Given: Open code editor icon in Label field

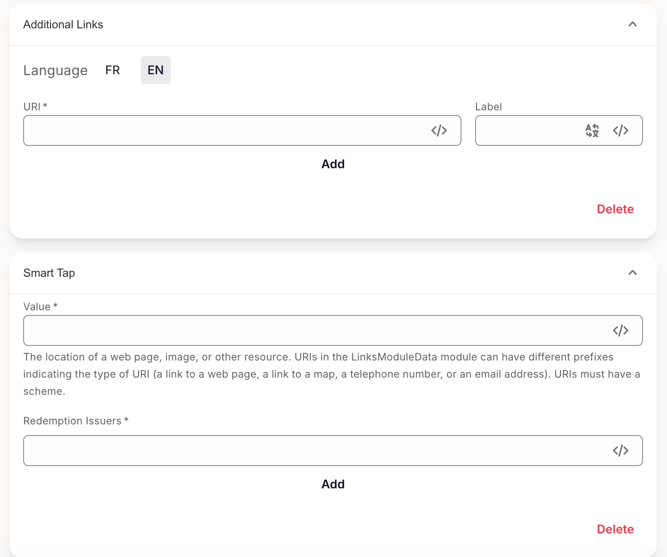Looking at the screenshot, I should pyautogui.click(x=620, y=130).
